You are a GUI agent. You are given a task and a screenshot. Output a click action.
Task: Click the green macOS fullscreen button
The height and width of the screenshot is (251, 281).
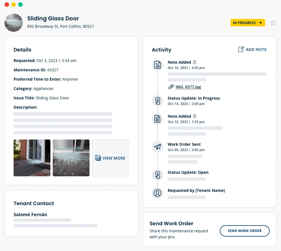(20, 5)
